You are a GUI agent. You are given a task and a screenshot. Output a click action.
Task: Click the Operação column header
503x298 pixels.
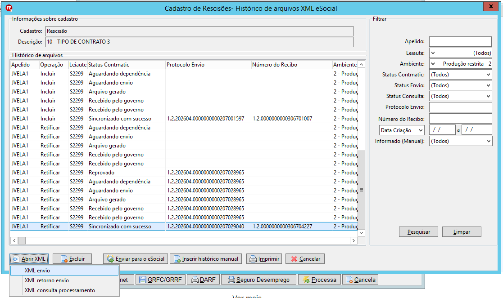coord(54,65)
